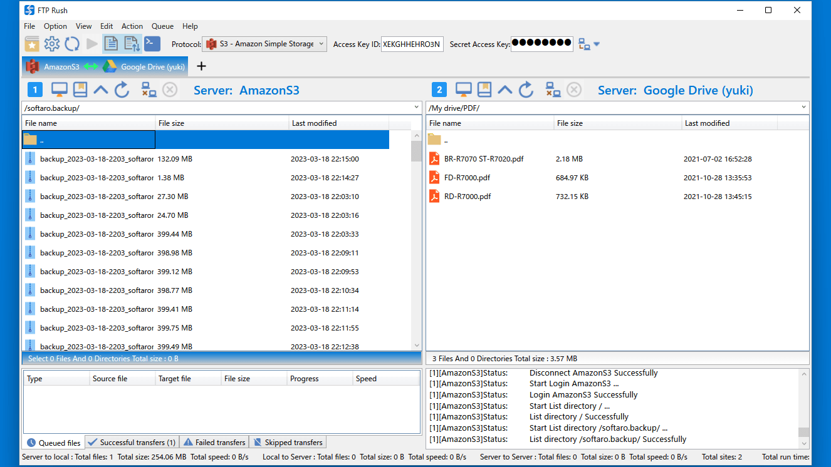
Task: Open the Protocol combo box
Action: pyautogui.click(x=264, y=44)
